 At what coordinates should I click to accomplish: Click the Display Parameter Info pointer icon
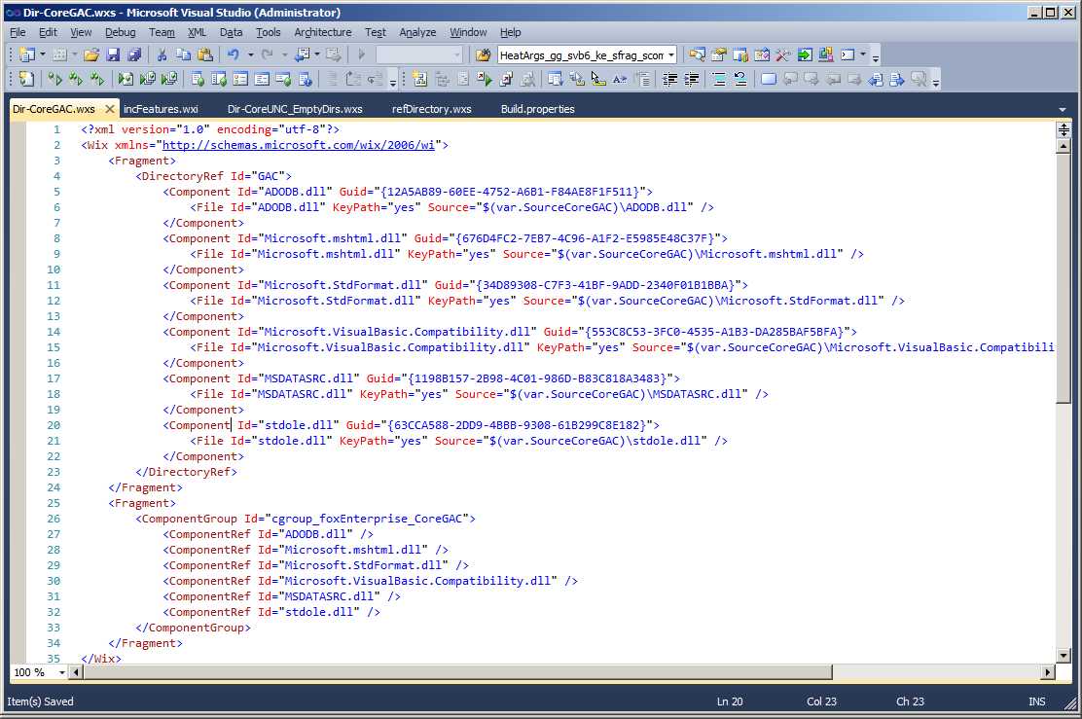[x=598, y=80]
